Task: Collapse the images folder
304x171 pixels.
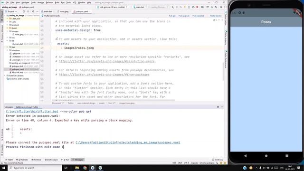Action: point(8,31)
